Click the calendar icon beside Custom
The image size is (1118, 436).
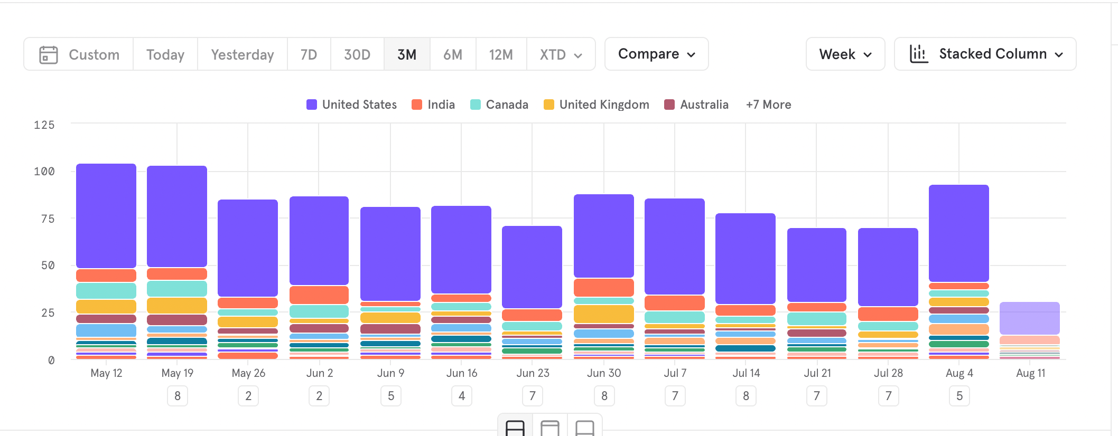point(49,54)
